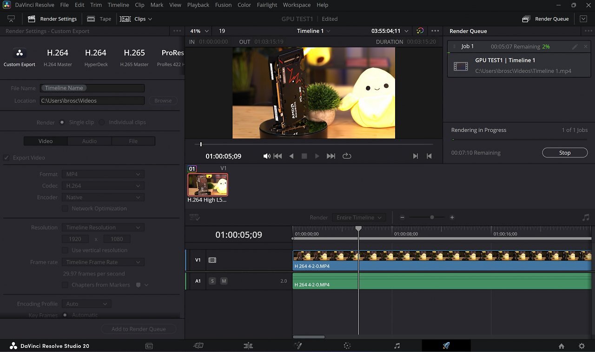The image size is (595, 352).
Task: Stop the render in progress
Action: click(565, 153)
